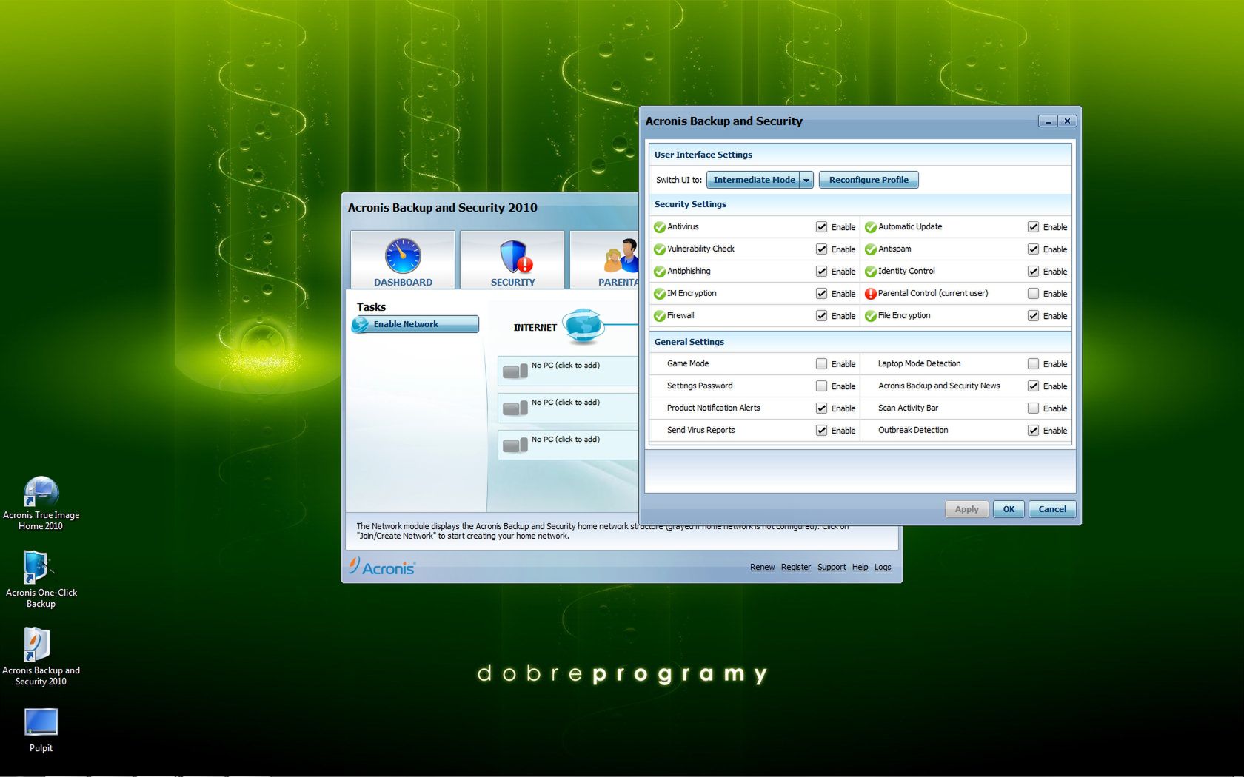Open Acronis True Image Home 2010 desktop shortcut
1244x777 pixels.
coord(41,503)
